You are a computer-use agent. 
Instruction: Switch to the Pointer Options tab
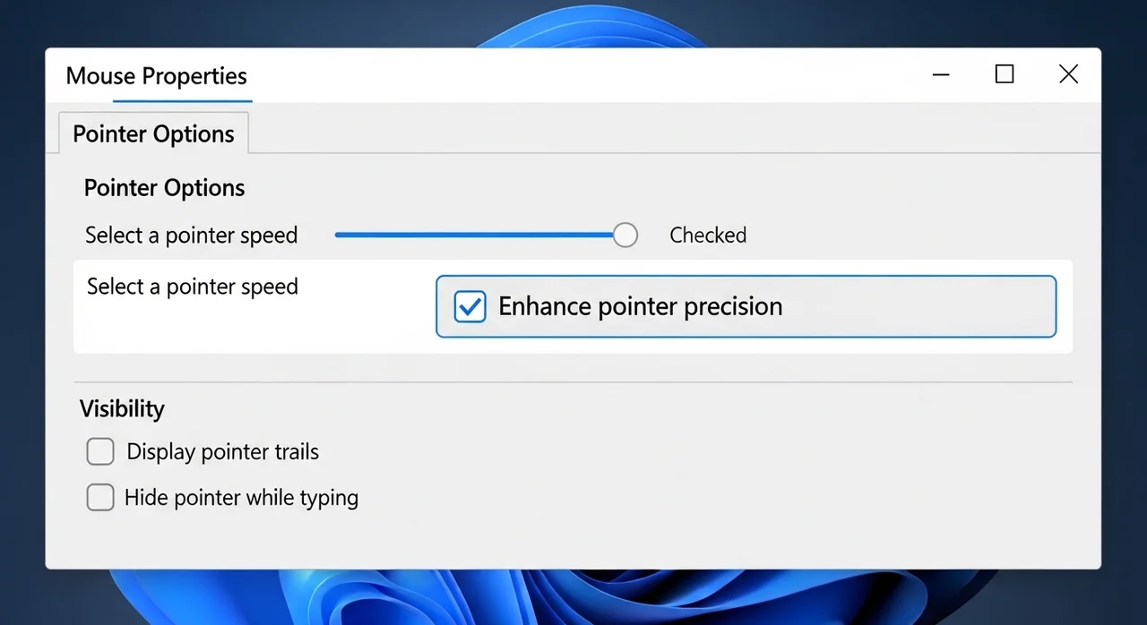(153, 134)
